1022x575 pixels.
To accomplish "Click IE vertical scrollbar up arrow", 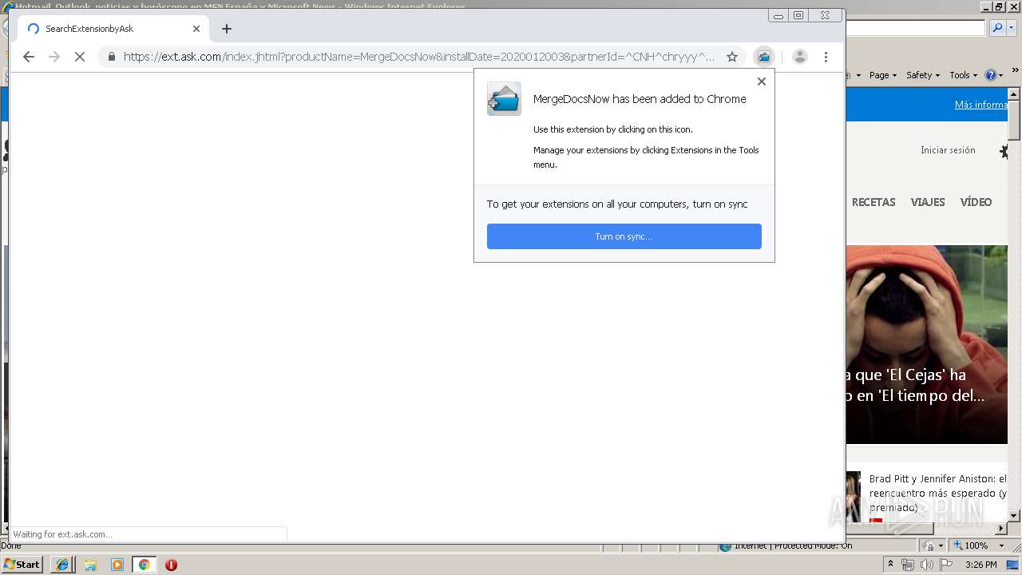I will click(1014, 93).
